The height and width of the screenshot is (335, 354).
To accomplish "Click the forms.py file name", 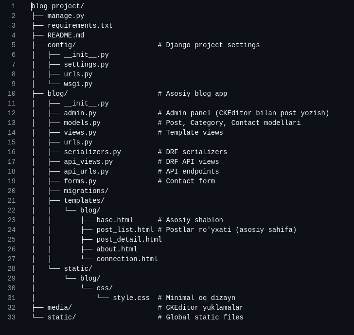I will coord(80,181).
